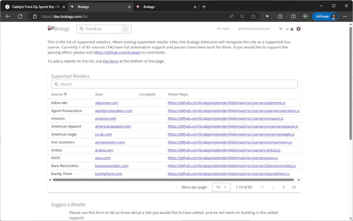Close the third Bratags tab

195,7
